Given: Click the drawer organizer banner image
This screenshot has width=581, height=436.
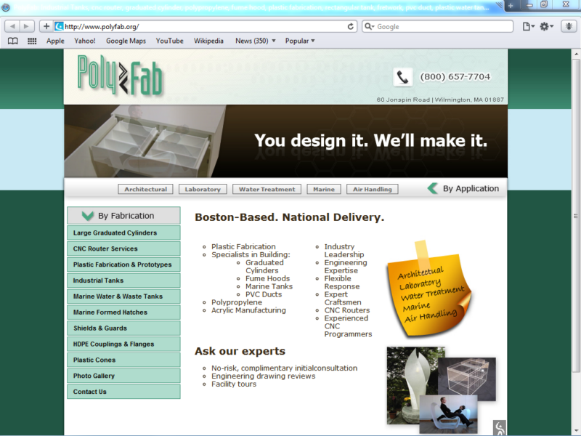Looking at the screenshot, I should tap(145, 141).
